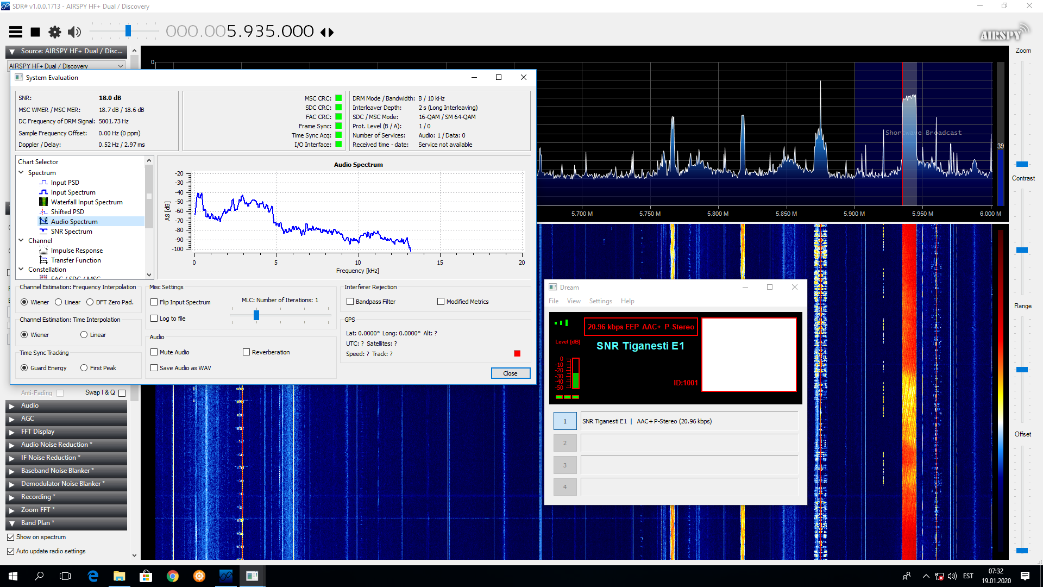This screenshot has width=1043, height=587.
Task: Select Linear frequency interpolation radio button
Action: (59, 302)
